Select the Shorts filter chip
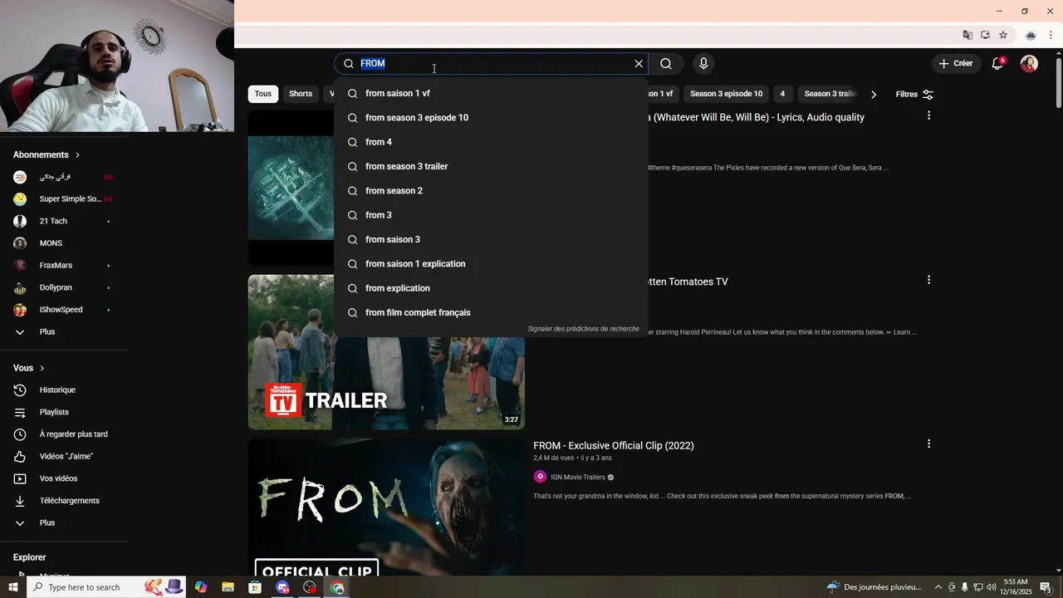Image resolution: width=1063 pixels, height=598 pixels. 301,94
